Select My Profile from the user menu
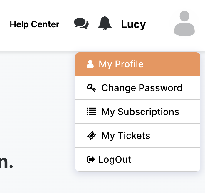The height and width of the screenshot is (193, 205). coord(121,64)
